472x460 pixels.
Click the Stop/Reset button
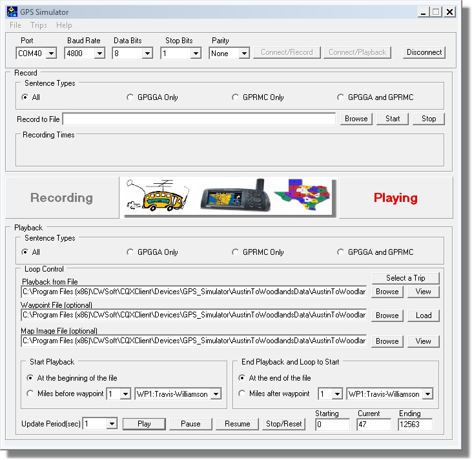(x=283, y=424)
